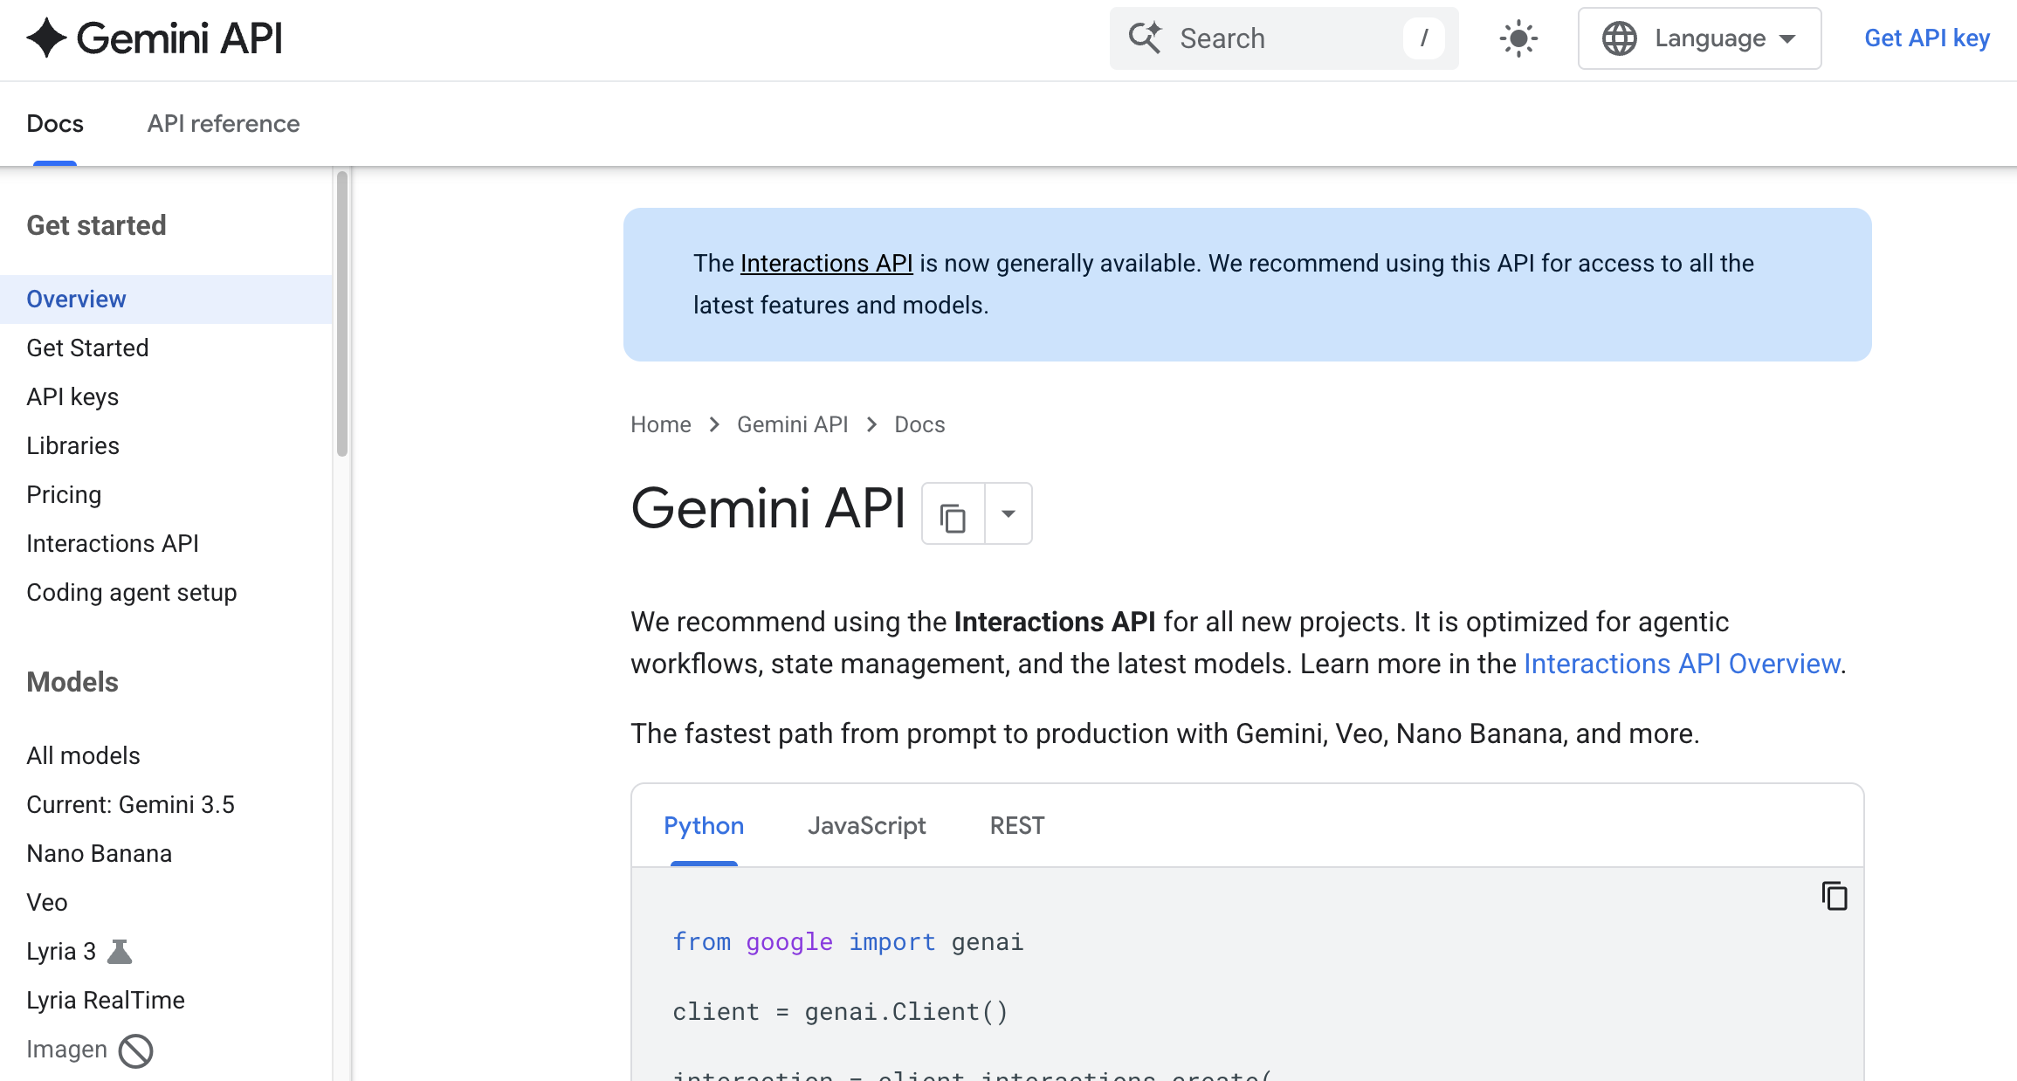
Task: Click the Get API key link
Action: tap(1927, 38)
